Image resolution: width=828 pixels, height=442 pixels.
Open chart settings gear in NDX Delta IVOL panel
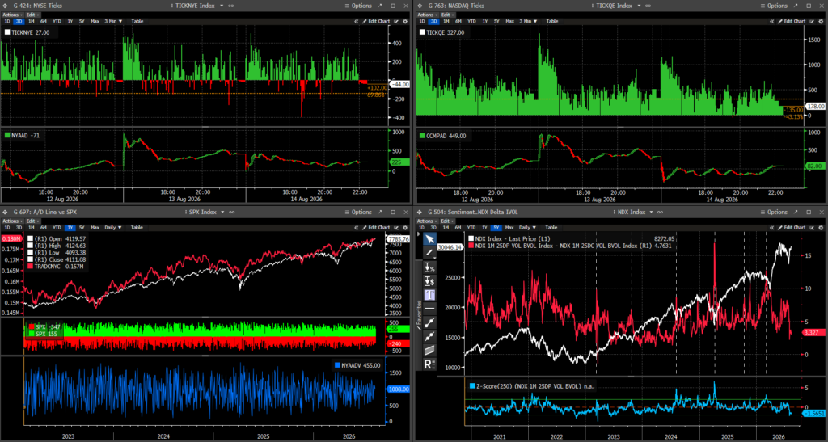(821, 228)
